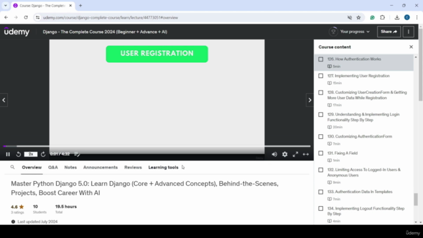Close the Django course browser tab
Viewport: 423px width, 238px height.
[x=71, y=6]
